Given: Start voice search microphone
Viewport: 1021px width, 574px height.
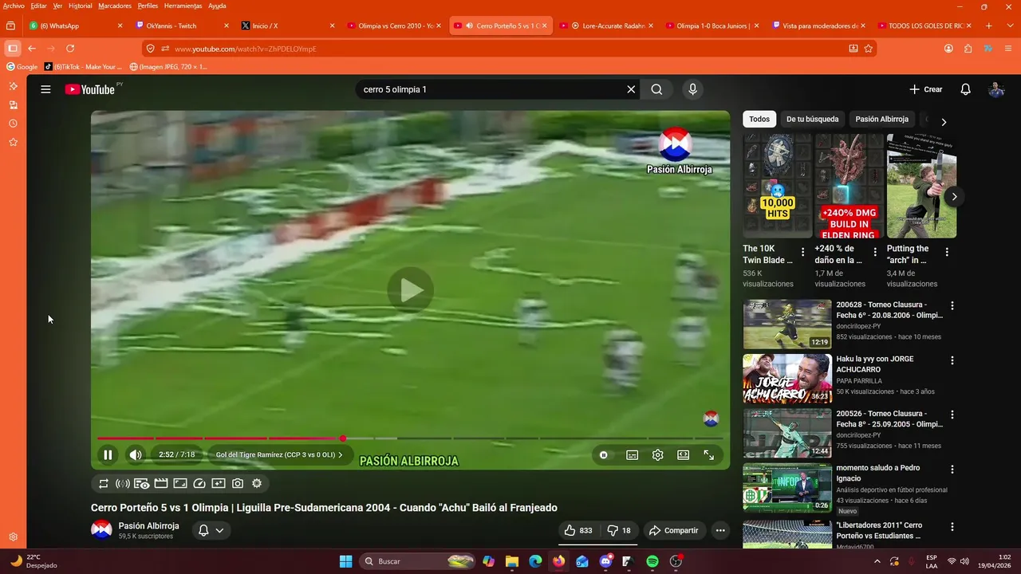Looking at the screenshot, I should point(692,89).
